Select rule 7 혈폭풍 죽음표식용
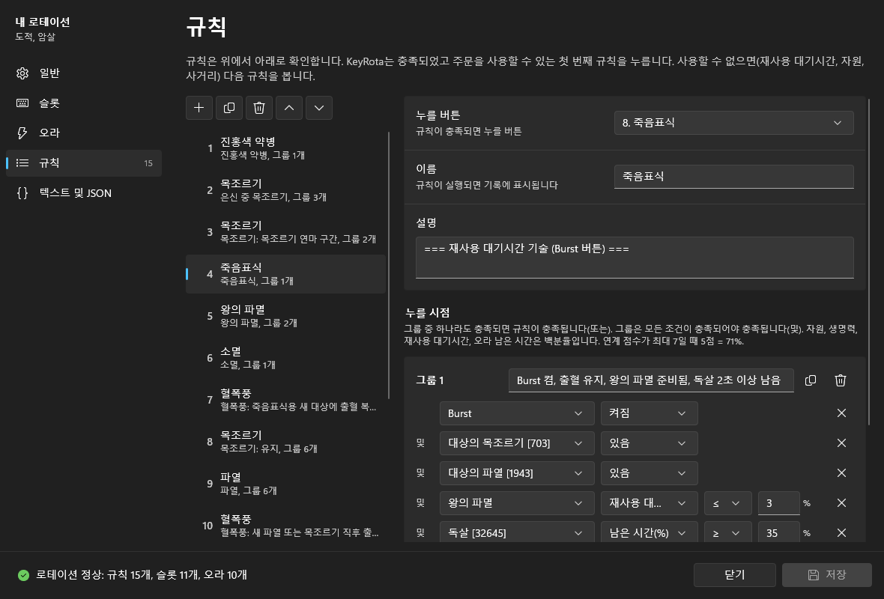 pyautogui.click(x=286, y=400)
